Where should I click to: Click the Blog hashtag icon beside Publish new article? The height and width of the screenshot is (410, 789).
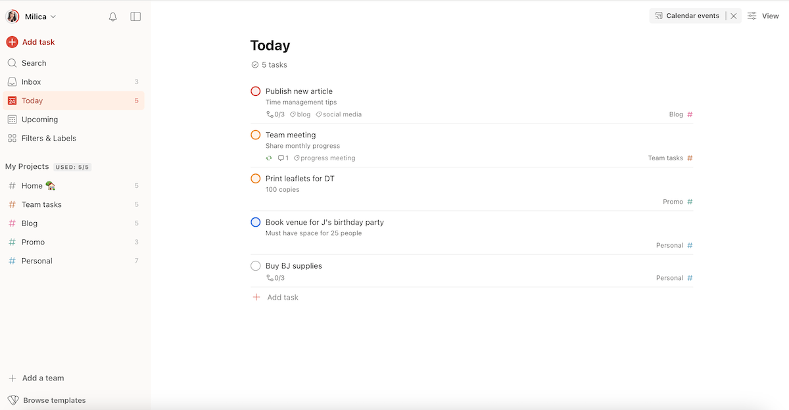tap(690, 114)
